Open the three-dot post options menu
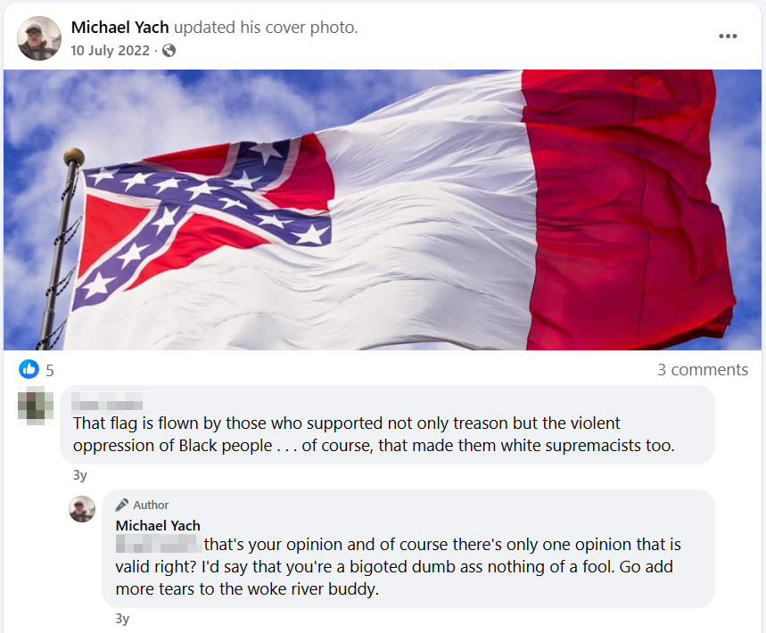This screenshot has width=766, height=633. pos(728,37)
